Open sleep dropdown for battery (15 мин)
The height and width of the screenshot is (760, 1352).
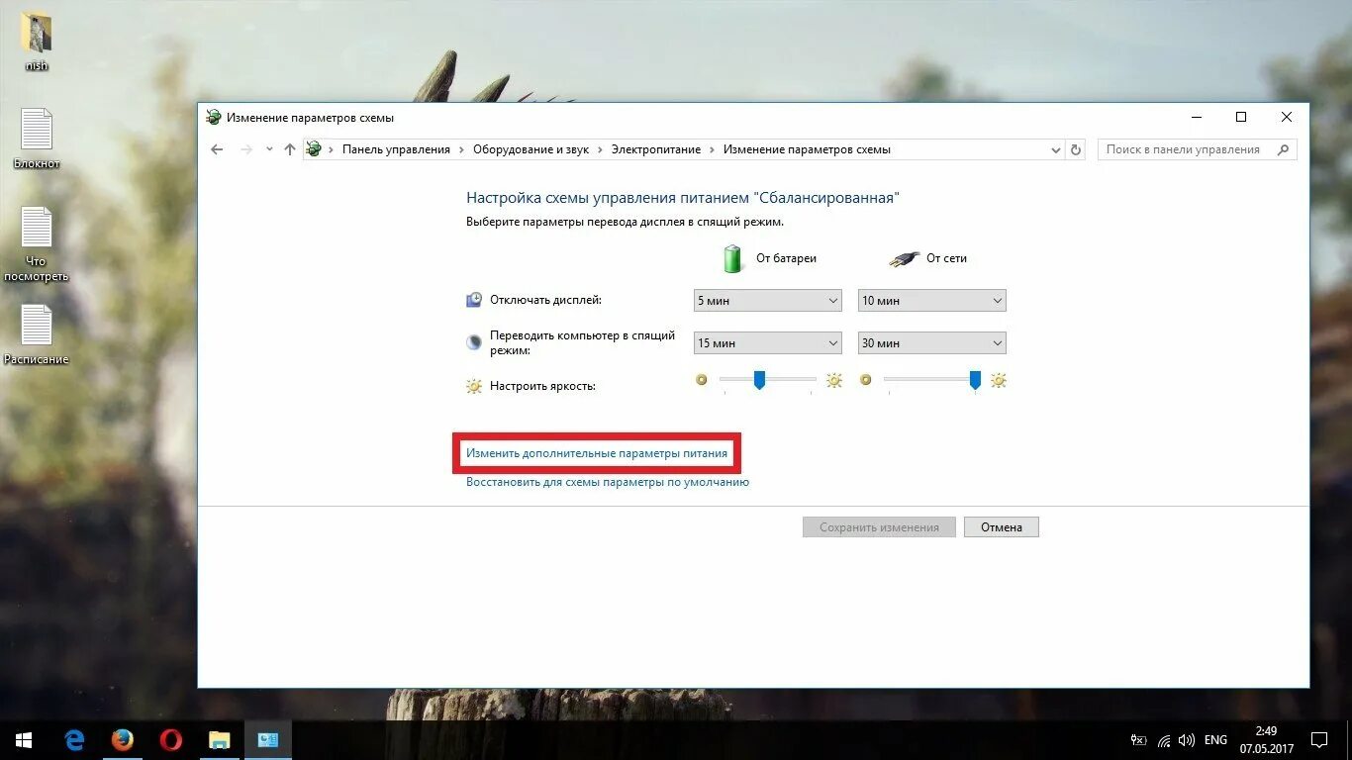(x=768, y=343)
